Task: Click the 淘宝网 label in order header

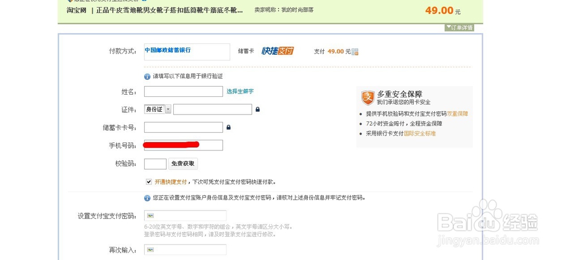Action: point(76,10)
